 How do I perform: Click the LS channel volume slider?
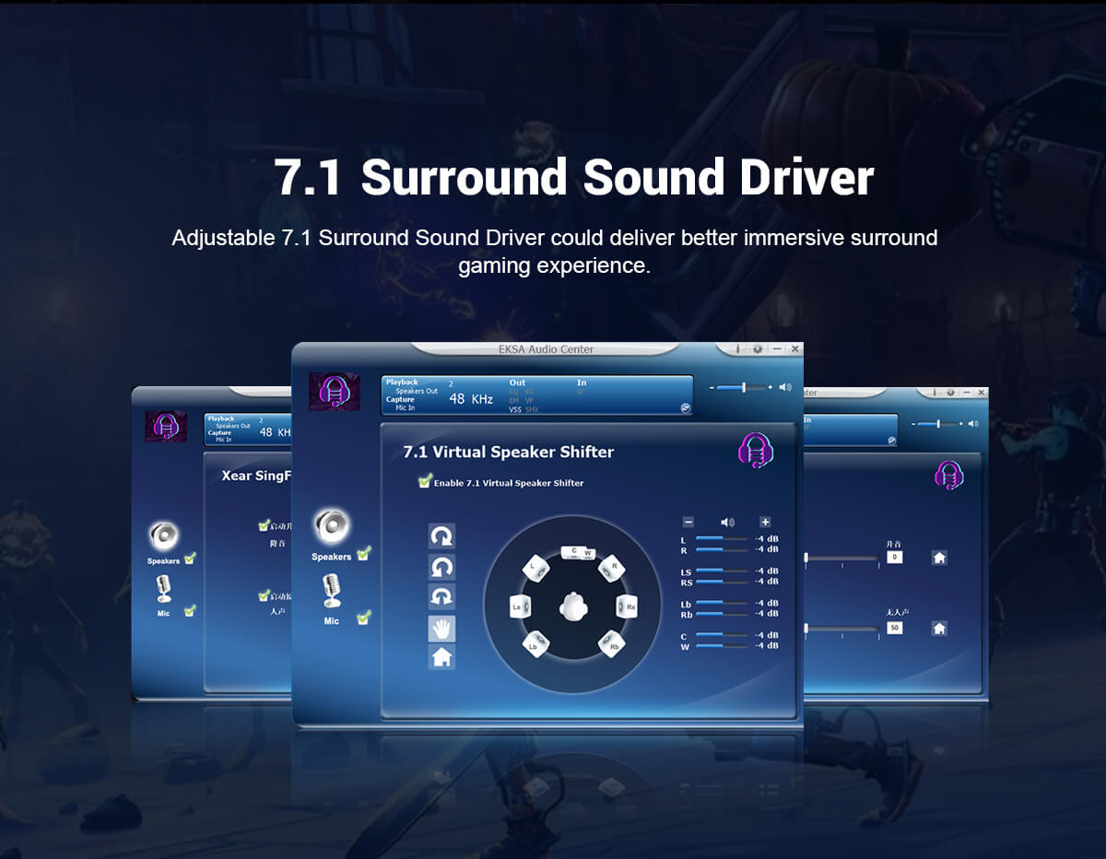point(722,571)
